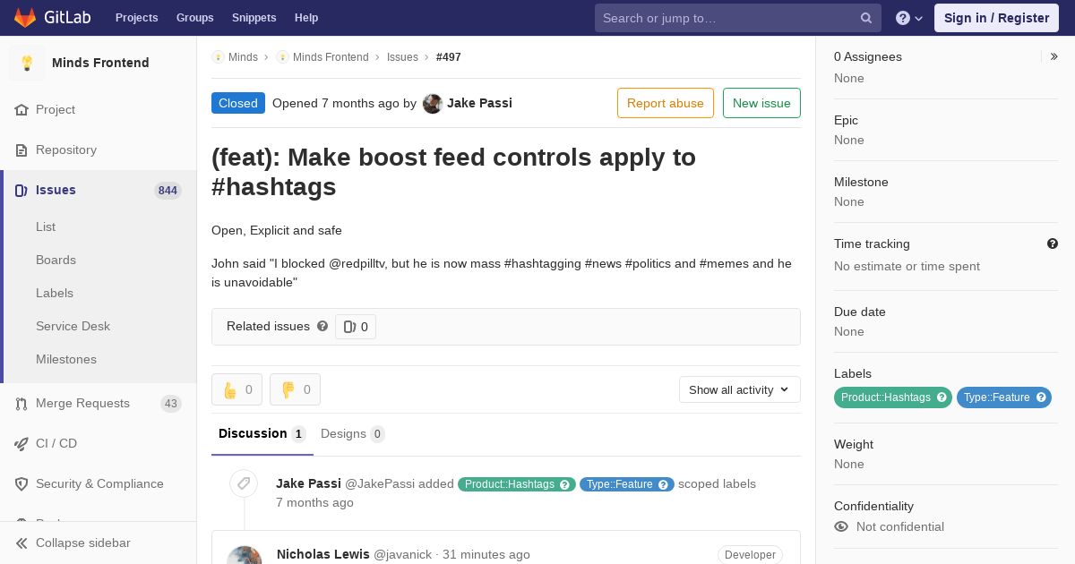Open the Time tracking help icon
Viewport: 1075px width, 564px height.
tap(1053, 244)
